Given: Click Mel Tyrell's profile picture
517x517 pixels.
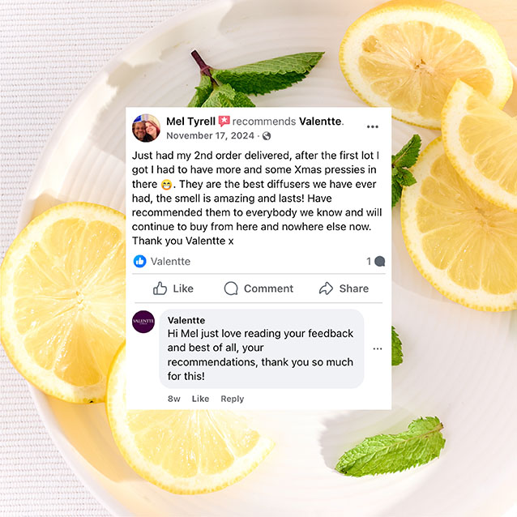Looking at the screenshot, I should 146,128.
